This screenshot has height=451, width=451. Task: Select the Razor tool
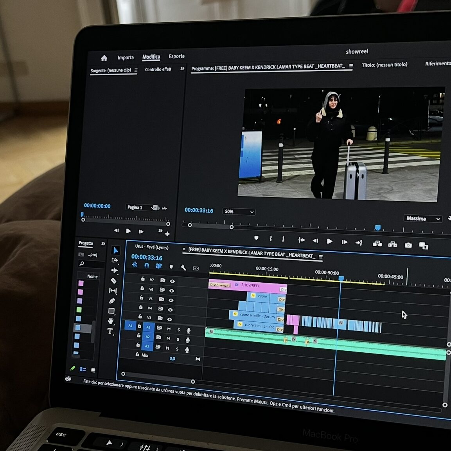113,281
